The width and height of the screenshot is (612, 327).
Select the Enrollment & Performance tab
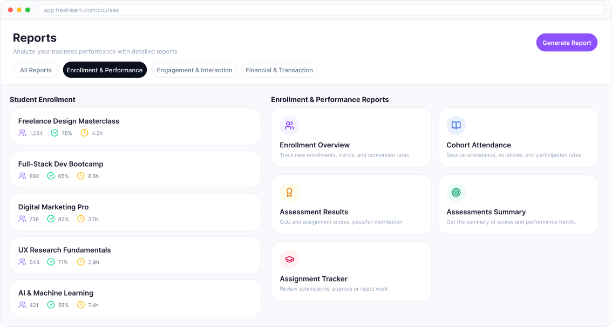105,70
